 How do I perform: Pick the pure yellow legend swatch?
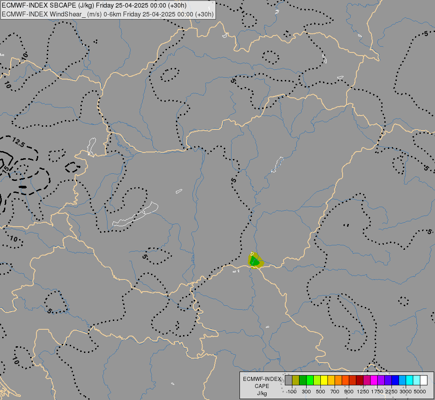[324, 380]
